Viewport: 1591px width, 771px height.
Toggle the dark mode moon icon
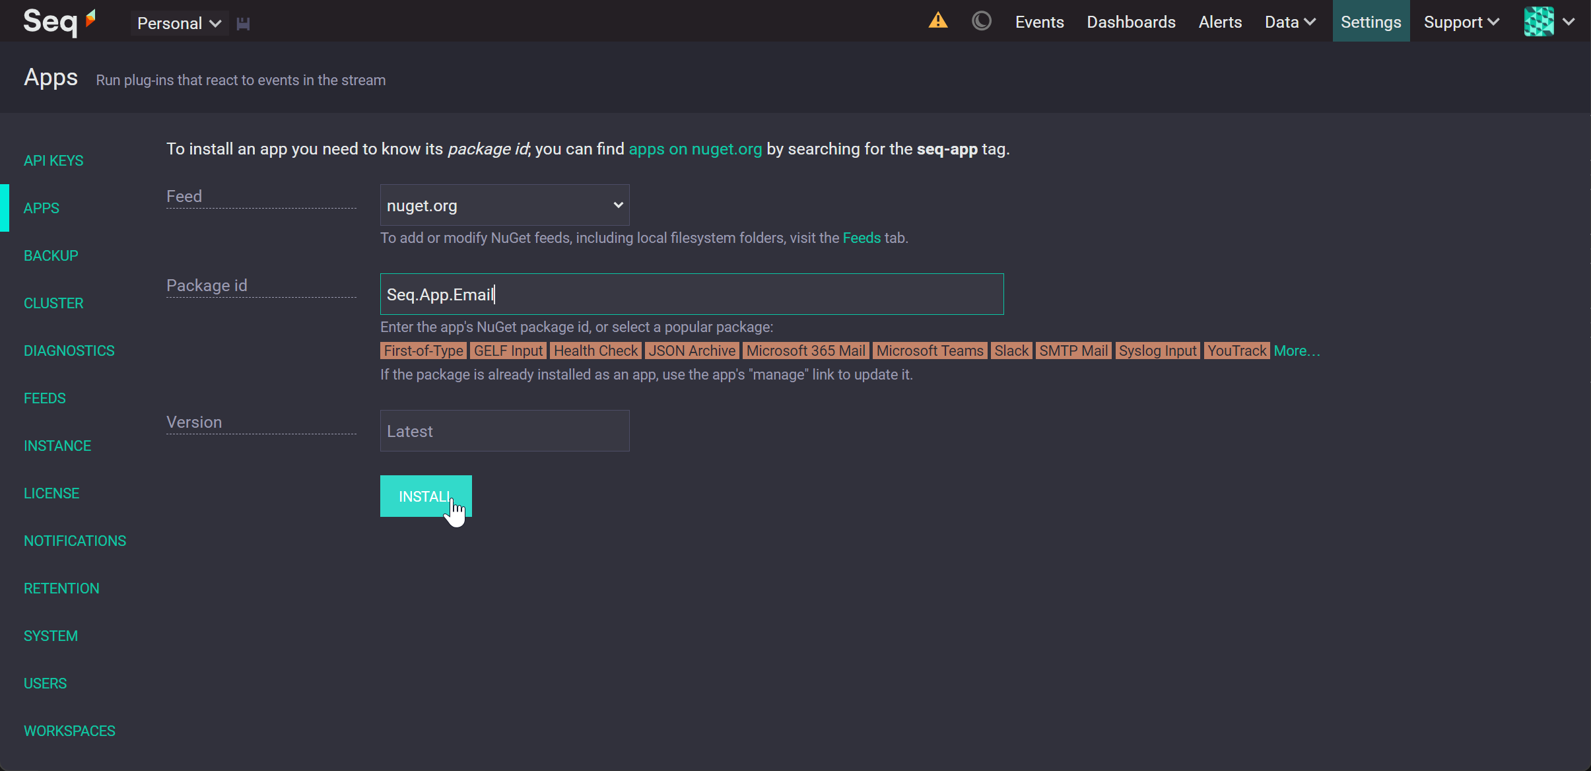point(982,20)
